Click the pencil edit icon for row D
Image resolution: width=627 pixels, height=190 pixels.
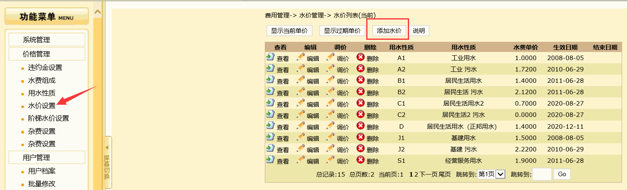pyautogui.click(x=301, y=125)
